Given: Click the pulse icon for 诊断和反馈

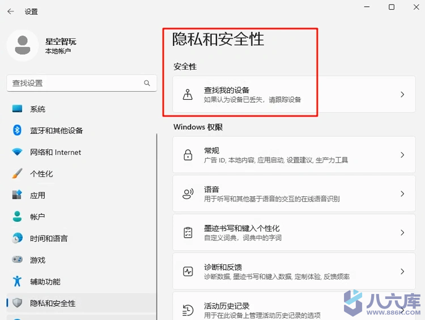Looking at the screenshot, I should 188,271.
